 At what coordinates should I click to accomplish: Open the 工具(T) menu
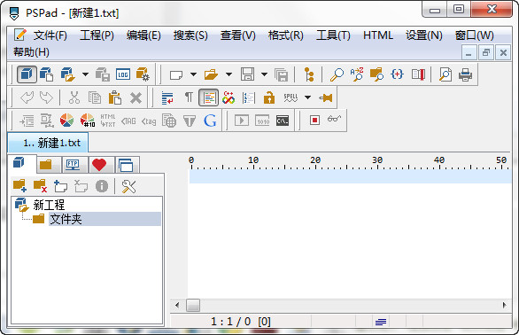tap(333, 35)
